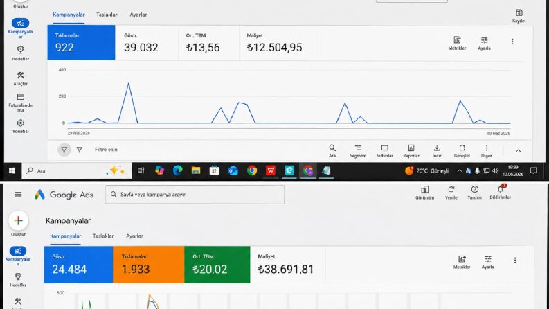Switch to Kampanyalar tab in upper window
This screenshot has height=309, width=549.
pos(69,15)
